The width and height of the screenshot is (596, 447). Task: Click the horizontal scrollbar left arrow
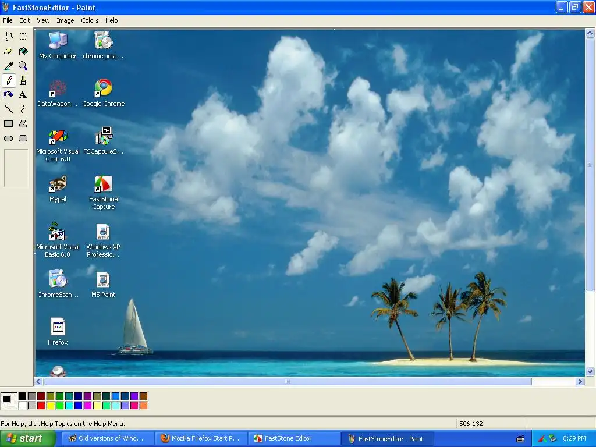(38, 382)
